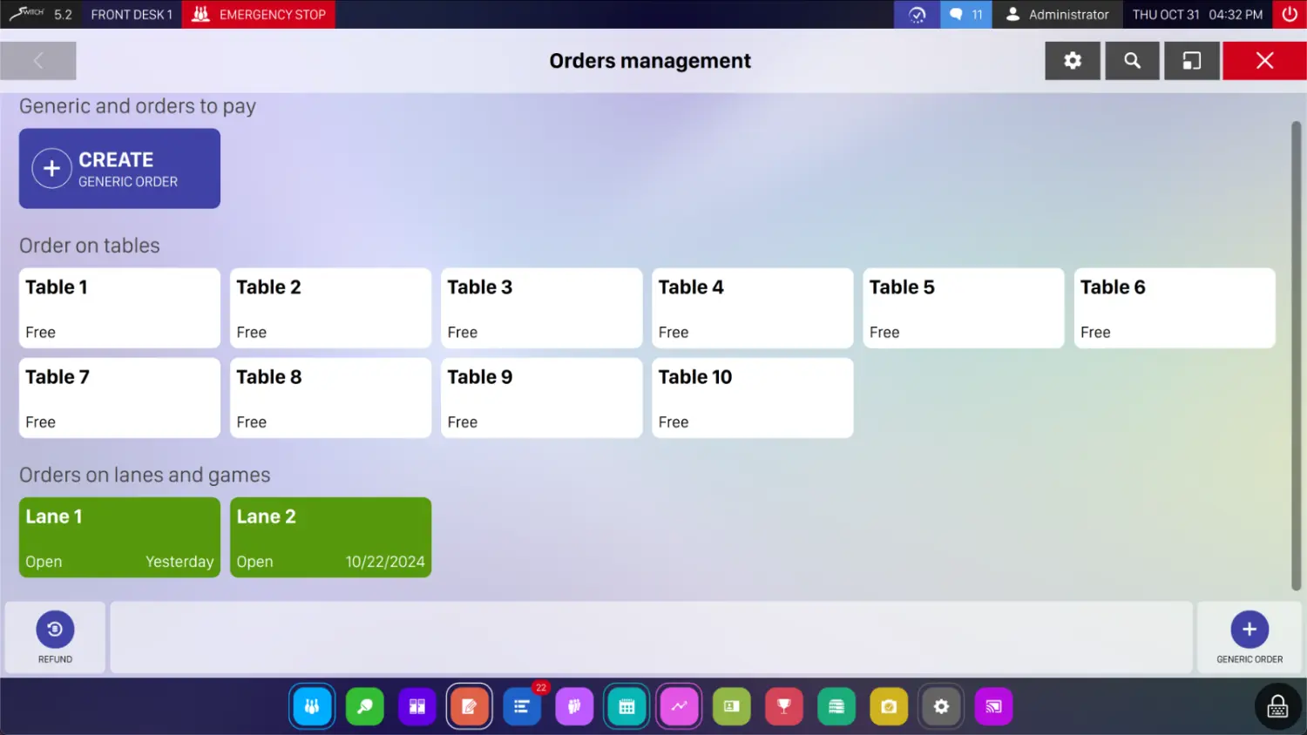Open the green stacked-layers app in dock

pyautogui.click(x=836, y=706)
